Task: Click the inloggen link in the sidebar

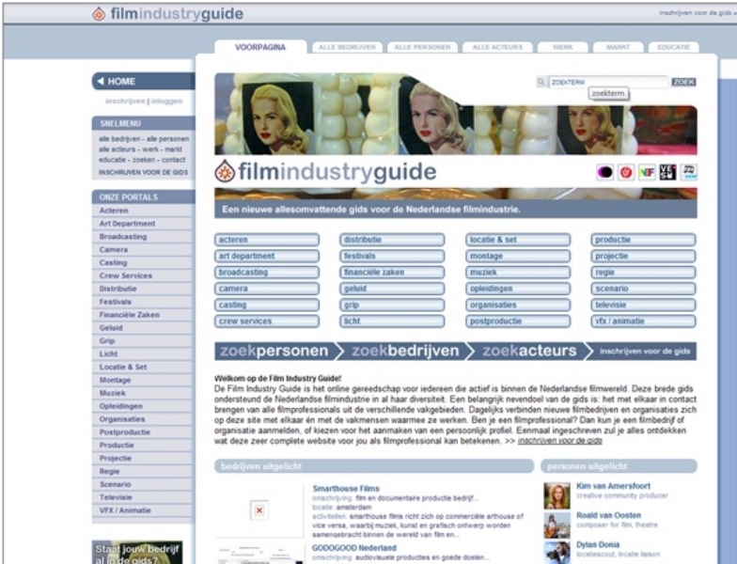Action: pyautogui.click(x=166, y=101)
